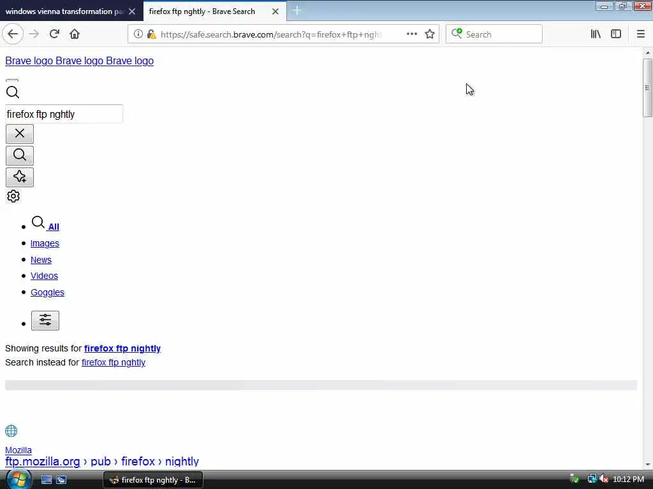Click the 10:12 PM taskbar clock
Screen dimensions: 653x489
[628, 479]
